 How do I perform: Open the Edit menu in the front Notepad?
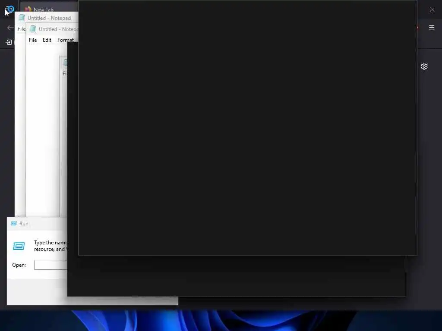pos(47,40)
